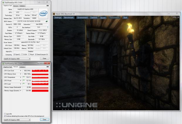The width and height of the screenshot is (182, 124).
Task: Uncheck Continue refreshing in background option
Action: (5, 116)
